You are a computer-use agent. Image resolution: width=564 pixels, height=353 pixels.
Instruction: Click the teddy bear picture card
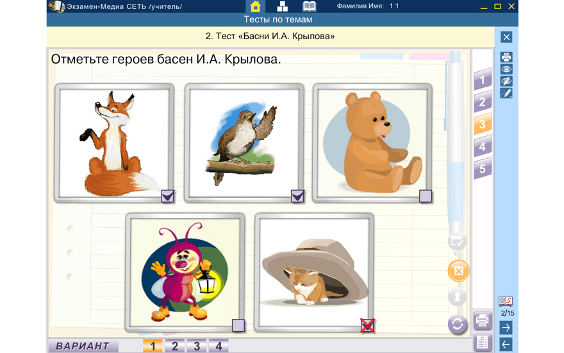372,143
